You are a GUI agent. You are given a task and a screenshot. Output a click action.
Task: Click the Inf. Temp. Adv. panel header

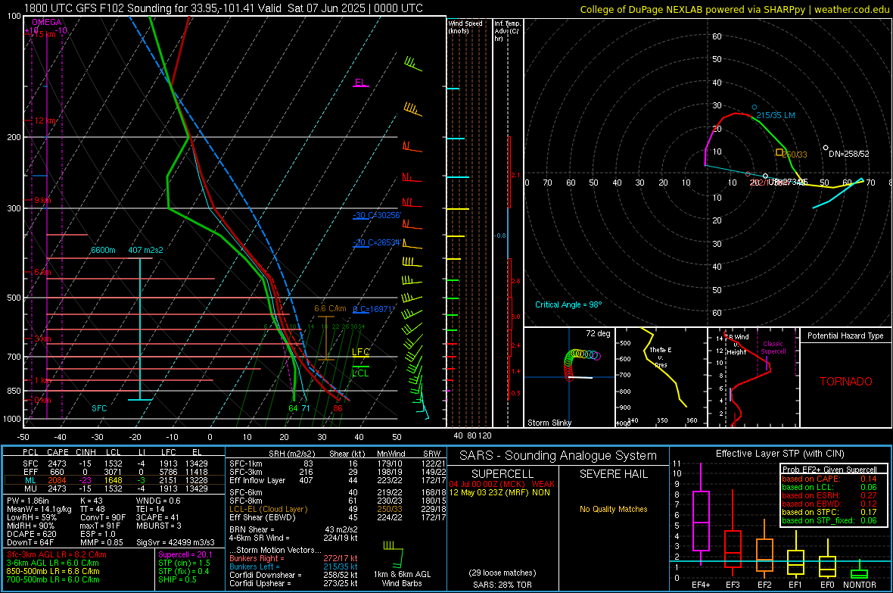point(507,31)
